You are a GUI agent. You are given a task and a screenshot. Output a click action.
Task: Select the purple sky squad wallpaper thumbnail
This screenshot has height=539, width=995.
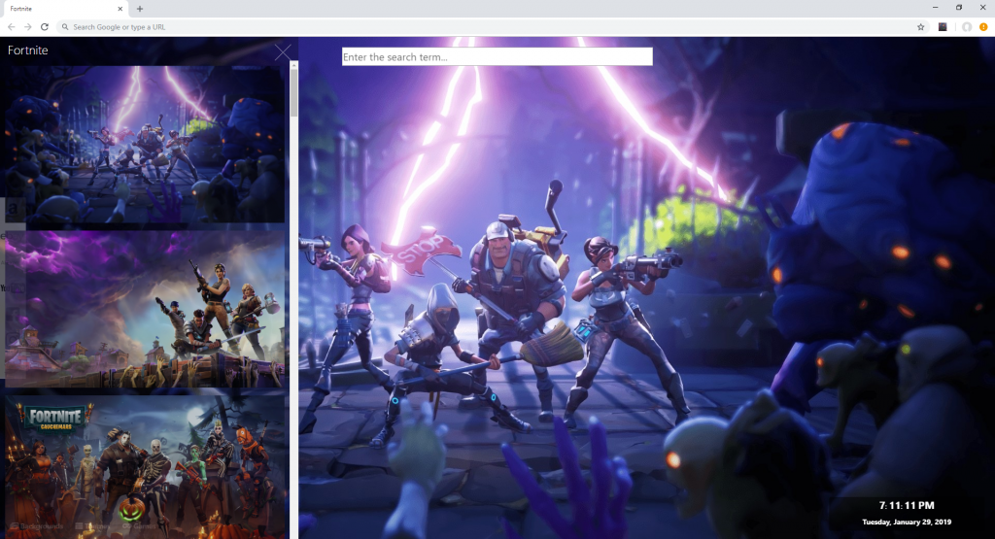point(146,309)
